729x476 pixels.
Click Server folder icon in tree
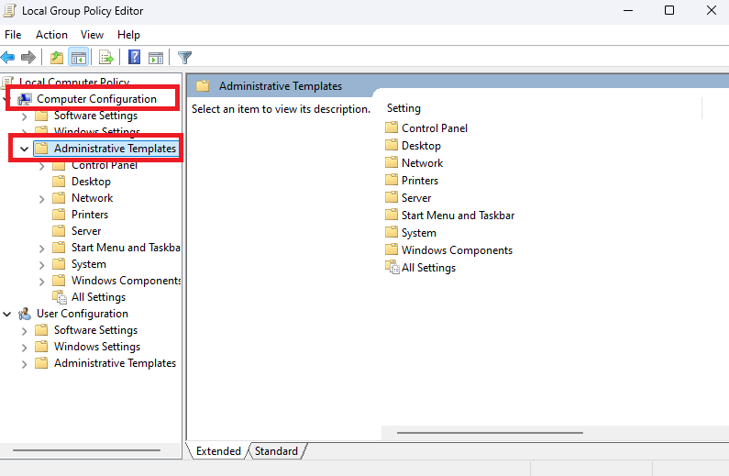(x=59, y=231)
